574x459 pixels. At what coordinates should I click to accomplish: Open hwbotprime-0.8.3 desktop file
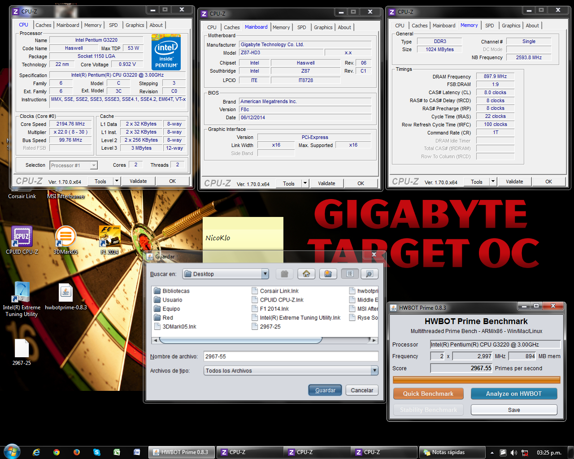(66, 297)
